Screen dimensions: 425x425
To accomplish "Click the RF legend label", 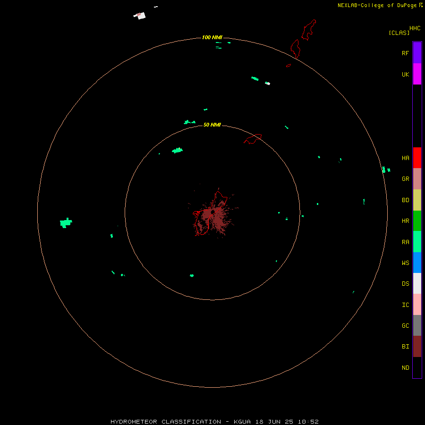I will coord(405,53).
